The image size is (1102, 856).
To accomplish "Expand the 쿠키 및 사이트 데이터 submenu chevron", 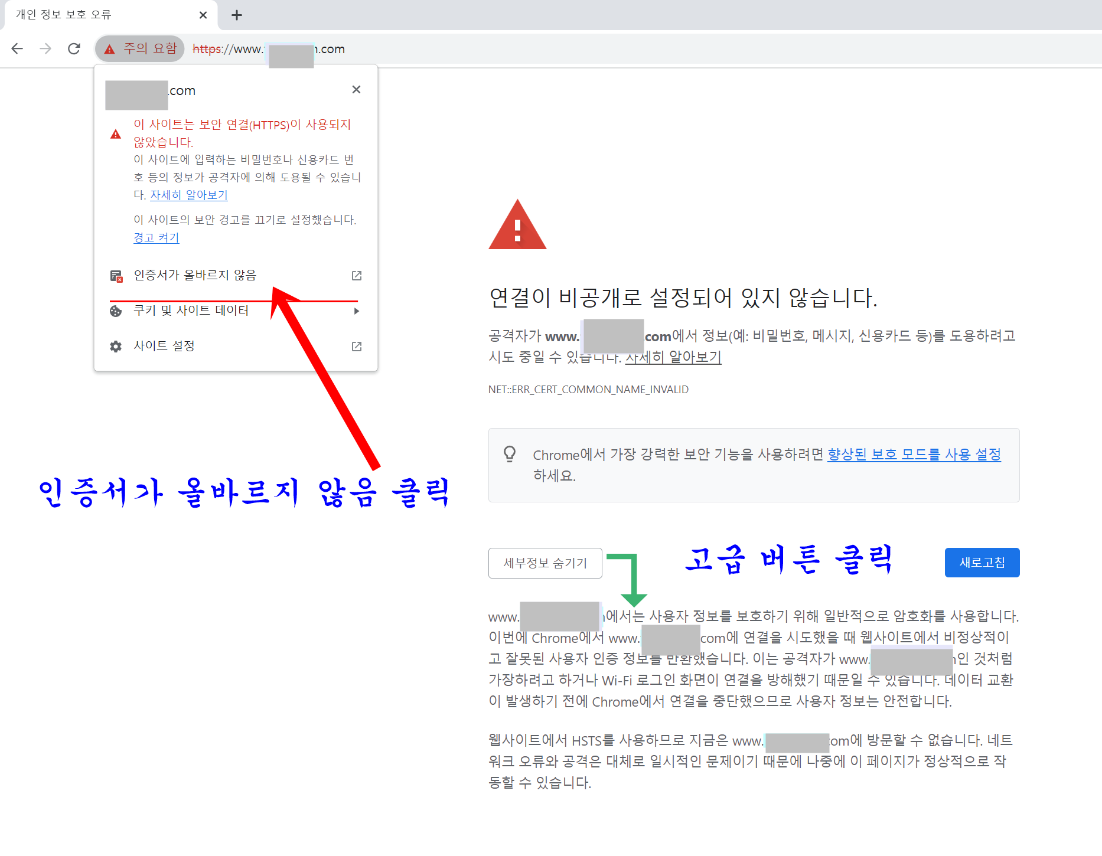I will tap(356, 311).
